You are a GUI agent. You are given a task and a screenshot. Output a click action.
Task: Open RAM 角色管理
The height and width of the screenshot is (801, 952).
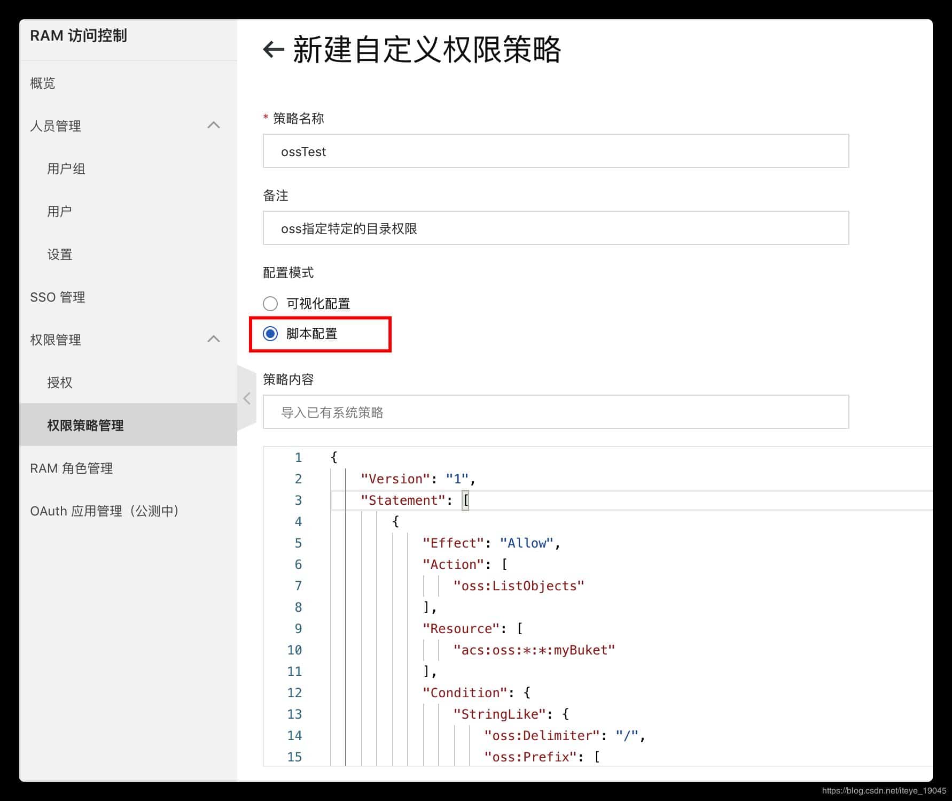click(x=72, y=468)
